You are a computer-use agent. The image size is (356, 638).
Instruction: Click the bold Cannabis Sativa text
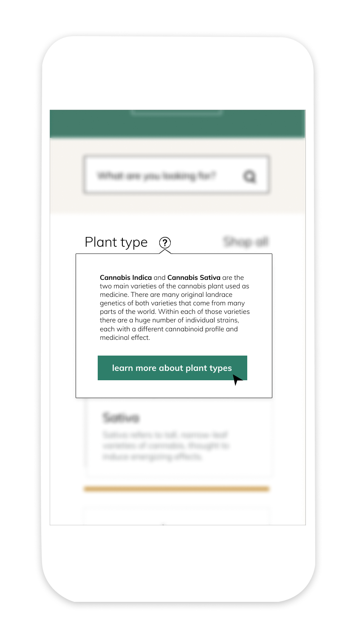tap(194, 277)
